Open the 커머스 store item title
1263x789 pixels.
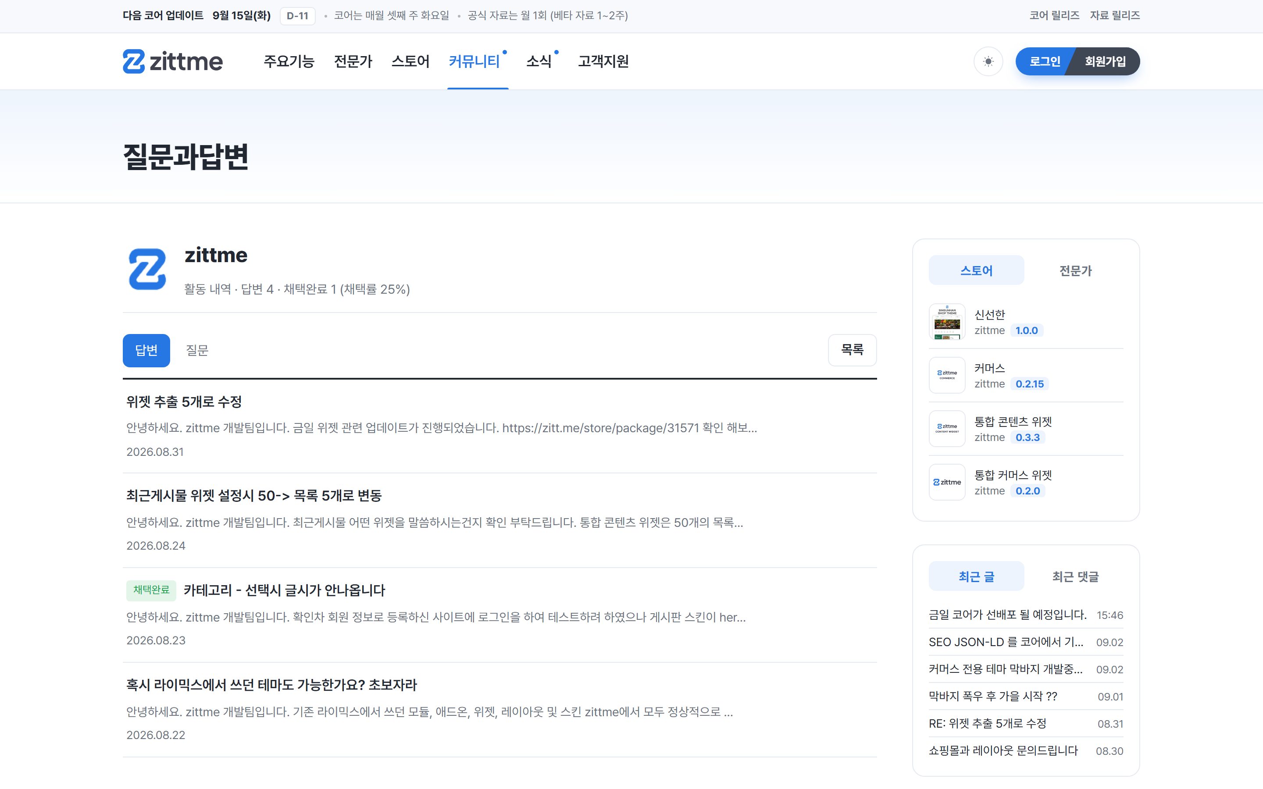[x=989, y=368]
